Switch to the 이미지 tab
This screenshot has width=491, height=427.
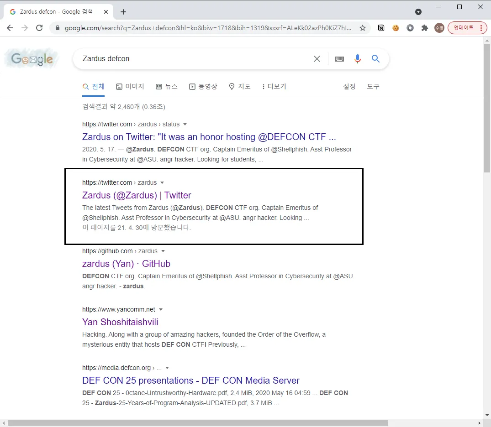point(130,87)
